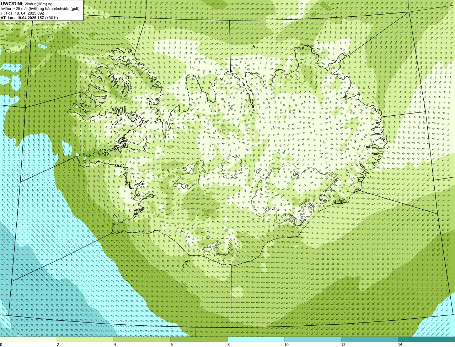This screenshot has width=455, height=347.
Task: Click the 'IT: Fös. 18. 04. 2025 09Z' line
Action: click(22, 13)
